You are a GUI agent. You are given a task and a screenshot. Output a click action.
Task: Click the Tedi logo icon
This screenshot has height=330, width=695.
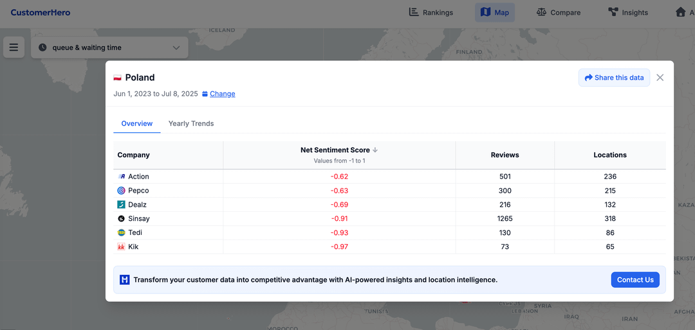tap(121, 232)
